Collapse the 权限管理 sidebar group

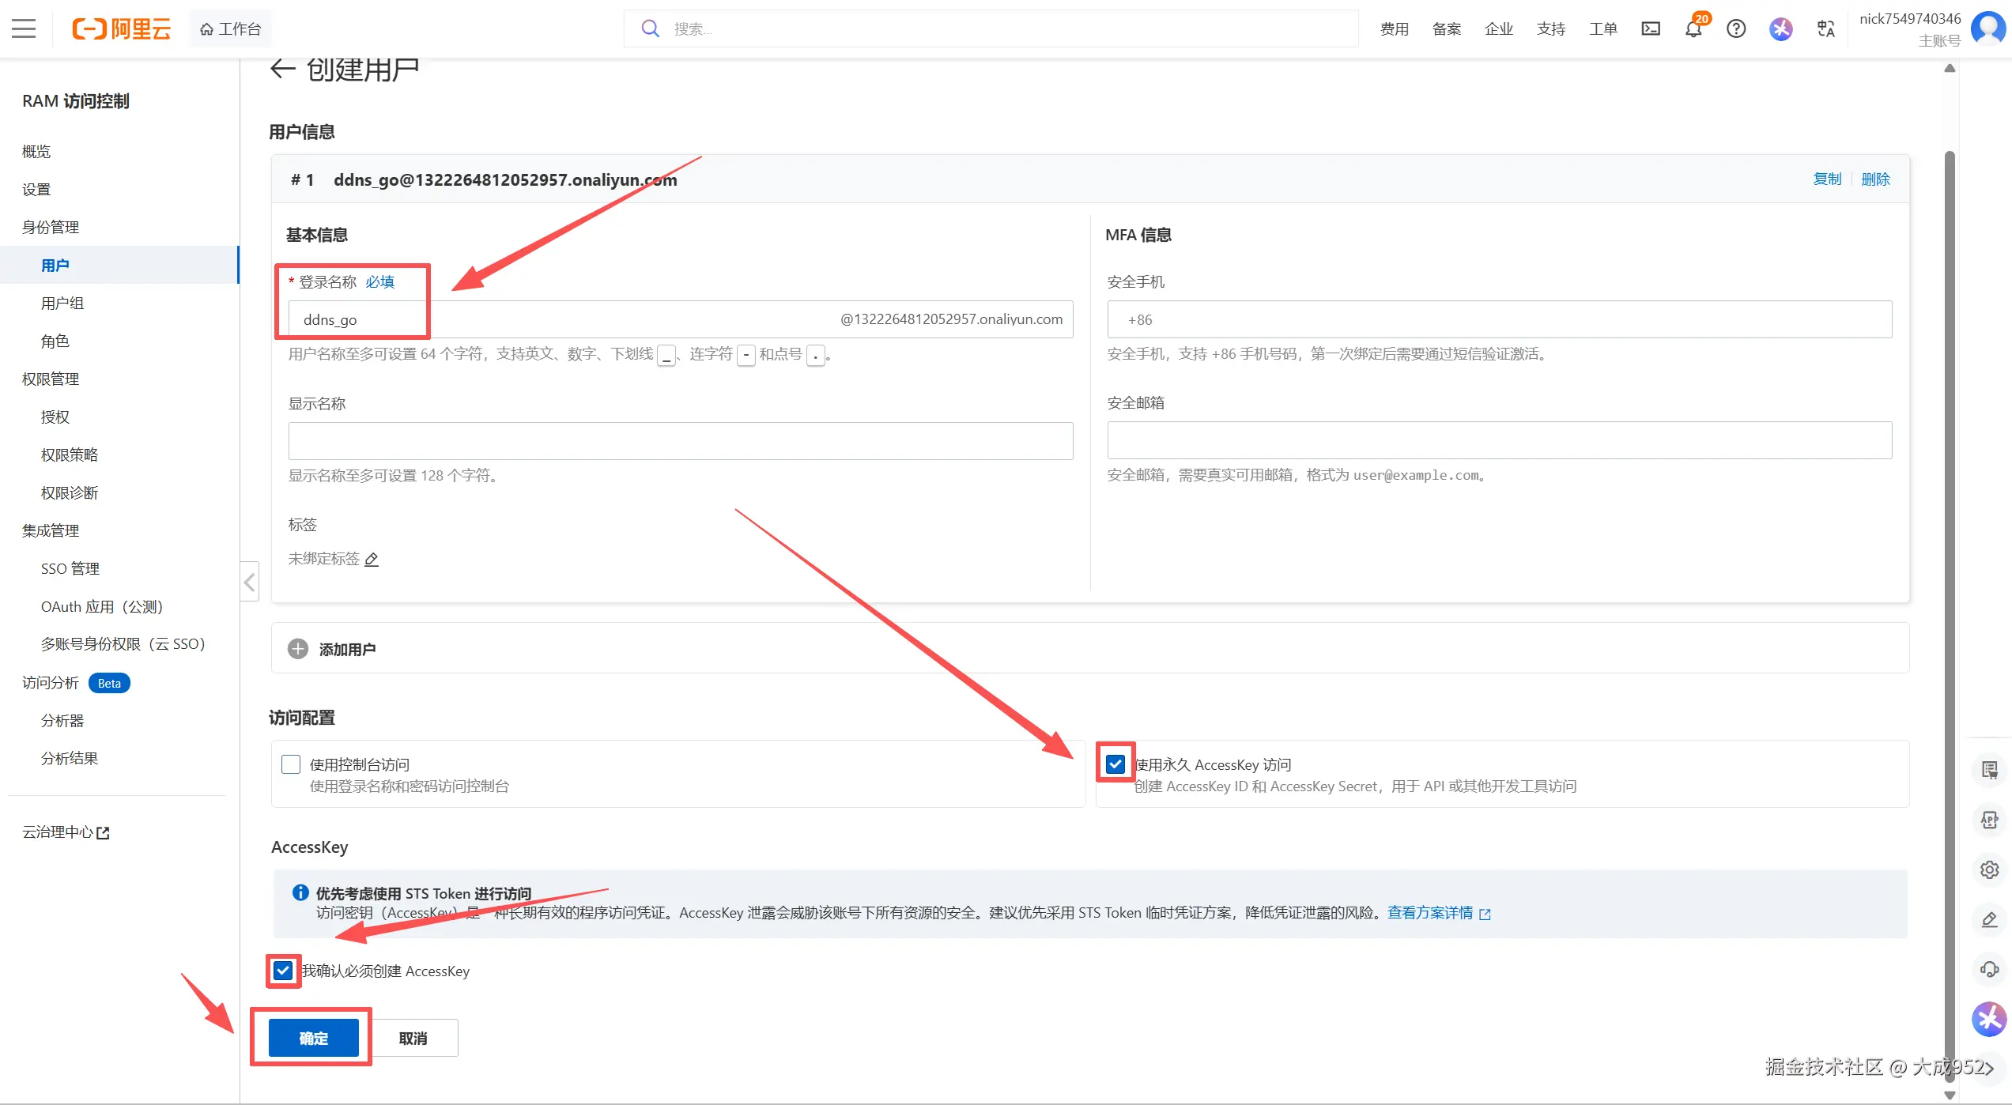point(51,379)
